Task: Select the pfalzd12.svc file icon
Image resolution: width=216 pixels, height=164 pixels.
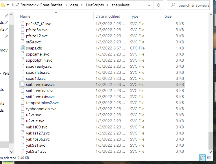Action: pos(23,36)
